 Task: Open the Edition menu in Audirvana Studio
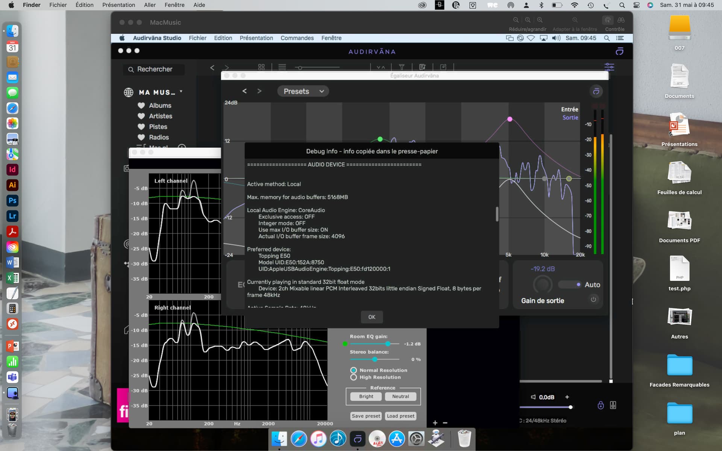[x=223, y=38]
